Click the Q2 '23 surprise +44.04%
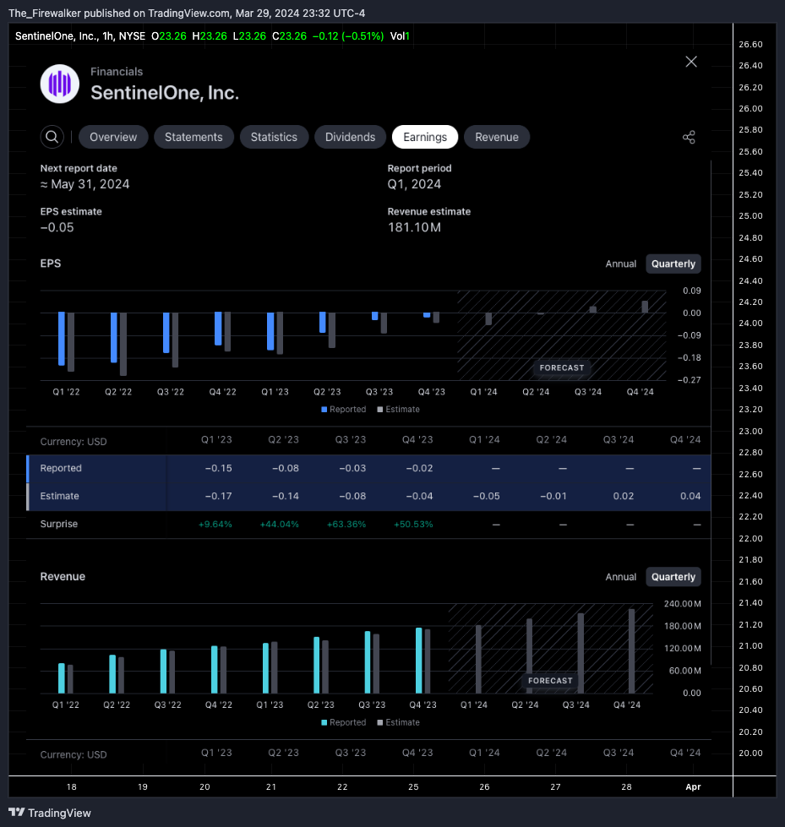The width and height of the screenshot is (785, 827). (x=279, y=525)
